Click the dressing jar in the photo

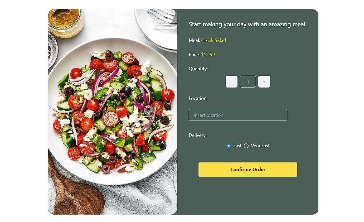[x=66, y=22]
